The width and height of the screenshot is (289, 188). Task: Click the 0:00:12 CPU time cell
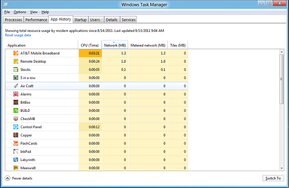pos(91,127)
